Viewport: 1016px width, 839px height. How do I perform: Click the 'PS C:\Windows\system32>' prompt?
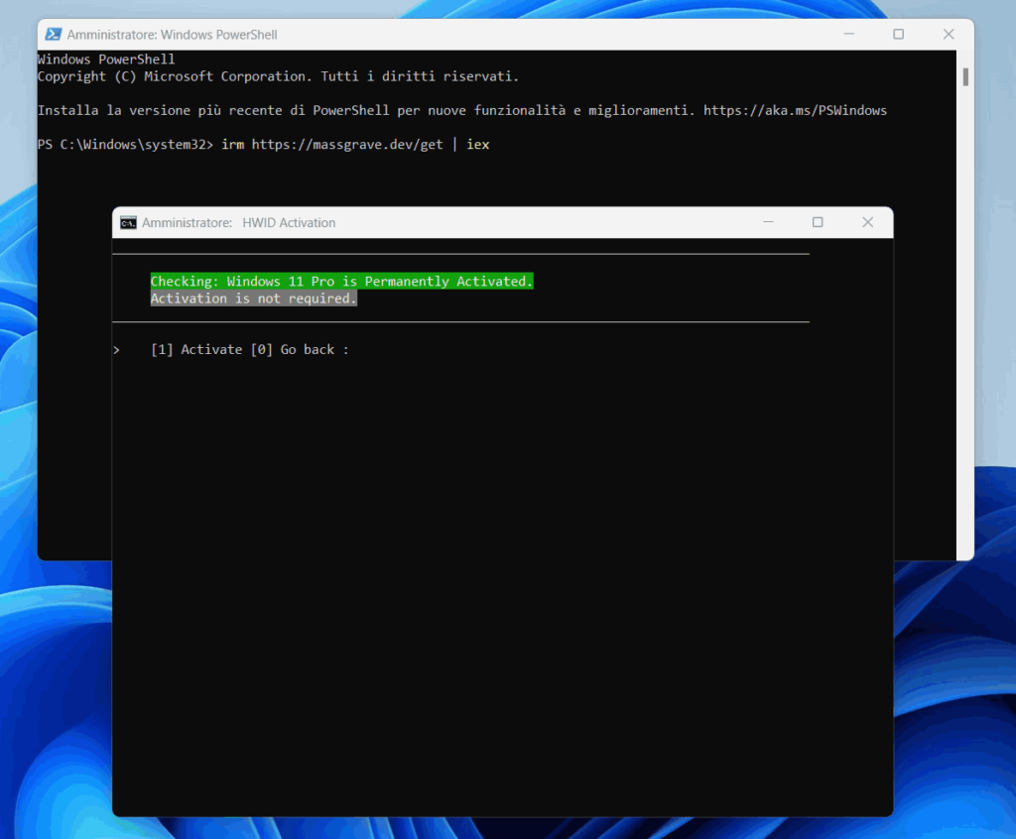tap(125, 145)
